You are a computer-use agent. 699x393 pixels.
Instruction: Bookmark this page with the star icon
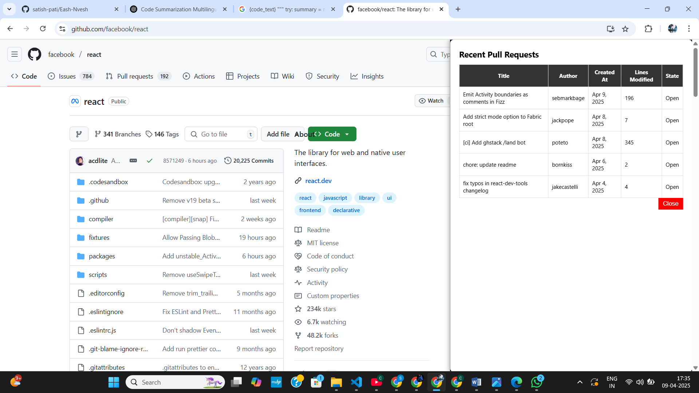point(625,29)
